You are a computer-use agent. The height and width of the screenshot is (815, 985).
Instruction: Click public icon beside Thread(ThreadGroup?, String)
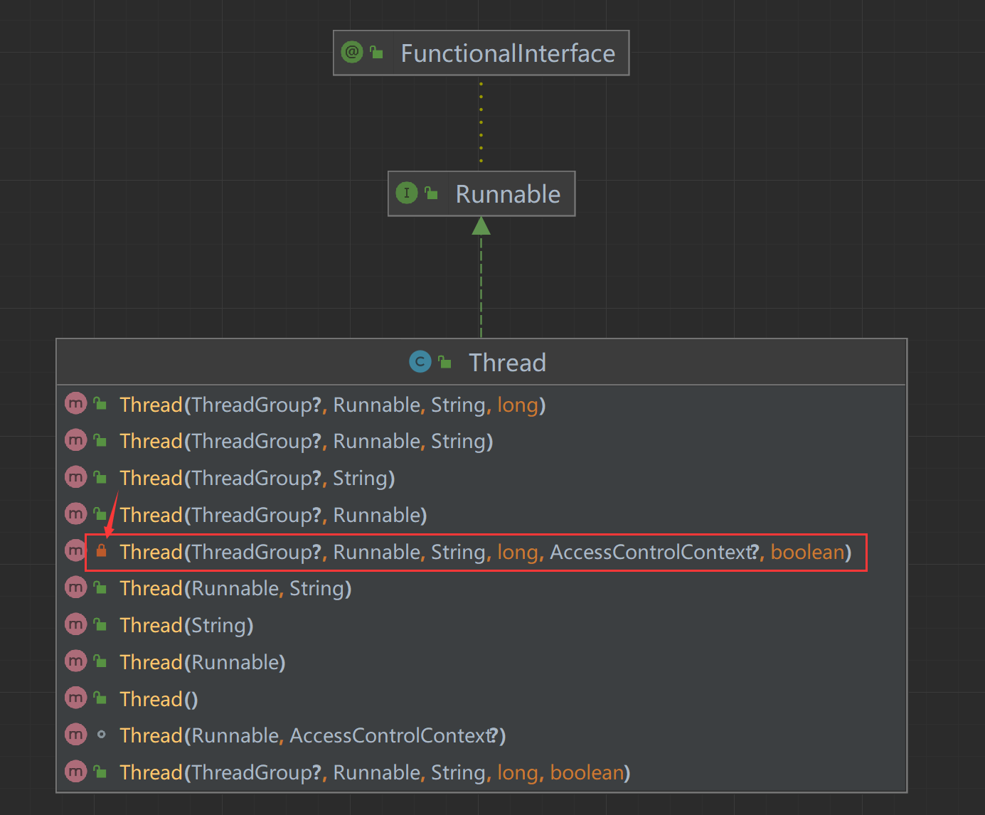tap(101, 477)
